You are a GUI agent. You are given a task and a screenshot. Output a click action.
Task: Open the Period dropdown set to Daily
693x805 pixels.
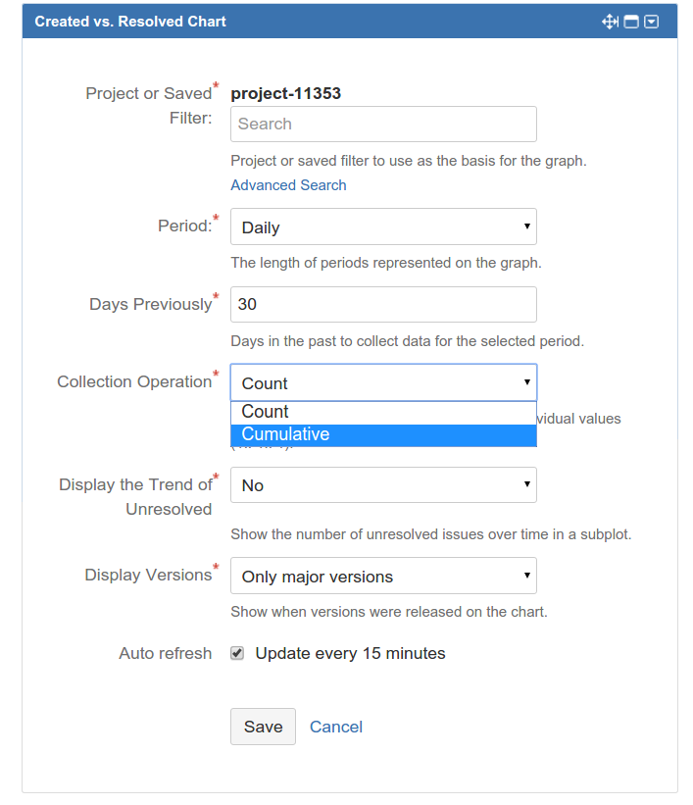pos(382,227)
